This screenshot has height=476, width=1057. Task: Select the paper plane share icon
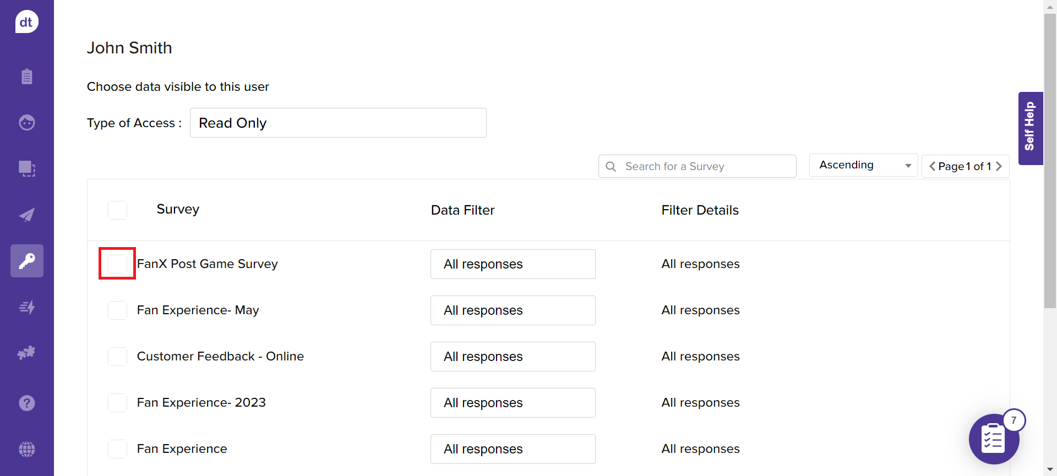click(26, 215)
